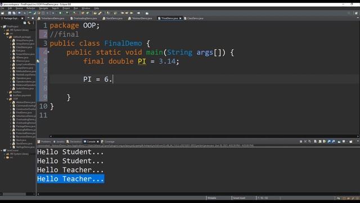Click the Open Type toolbar icon
This screenshot has width=360, height=203.
95,13
